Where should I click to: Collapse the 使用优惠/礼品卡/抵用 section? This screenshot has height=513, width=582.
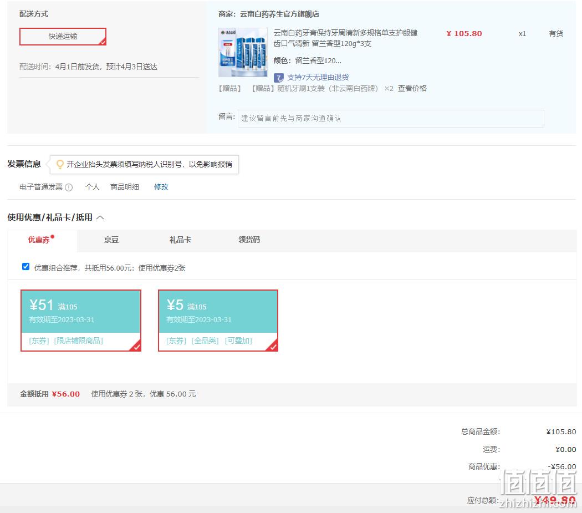point(100,217)
